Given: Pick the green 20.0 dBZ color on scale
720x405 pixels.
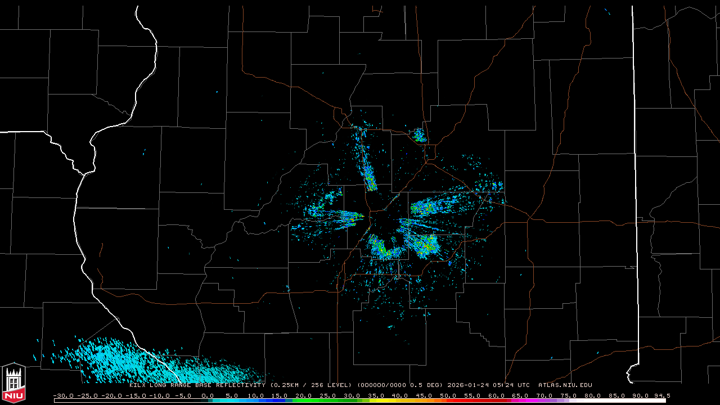Looking at the screenshot, I should point(304,400).
